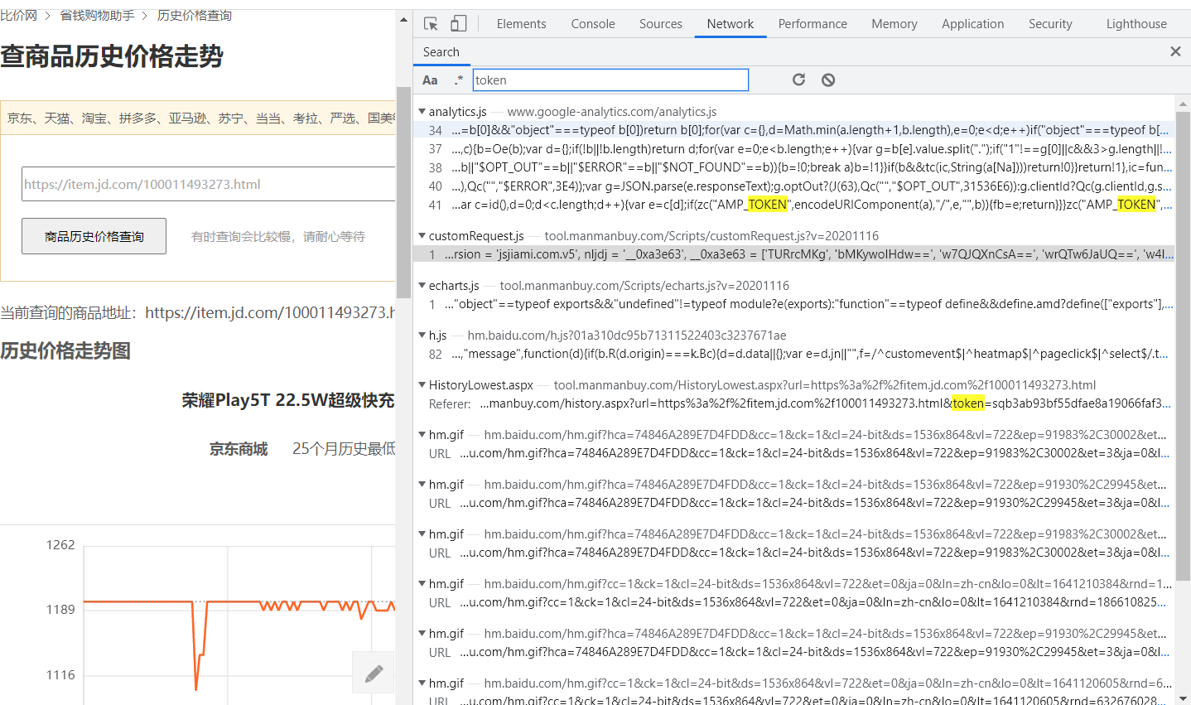Focus the product URL input field
The height and width of the screenshot is (705, 1191).
point(209,184)
